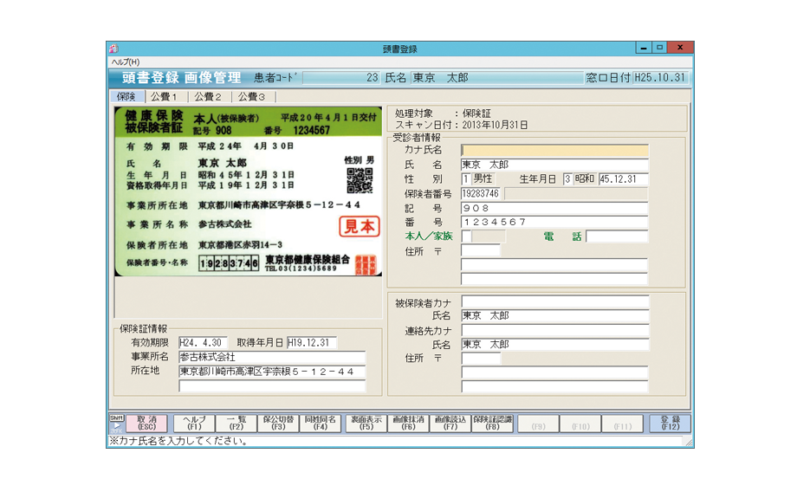The height and width of the screenshot is (492, 797).
Task: Click the 裏面表示 (F5) button
Action: coord(365,423)
